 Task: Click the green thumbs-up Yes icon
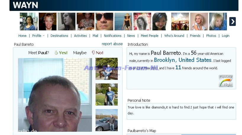tap(56, 53)
